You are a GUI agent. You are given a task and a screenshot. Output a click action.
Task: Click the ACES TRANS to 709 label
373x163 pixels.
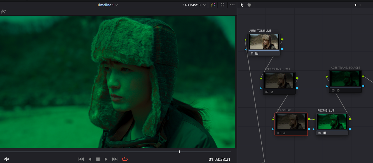pyautogui.click(x=277, y=69)
